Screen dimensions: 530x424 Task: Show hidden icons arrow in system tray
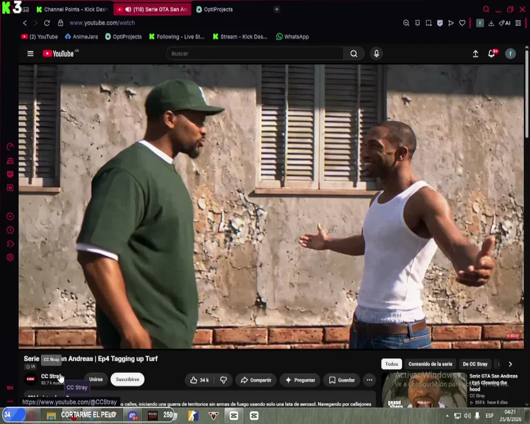click(x=447, y=416)
